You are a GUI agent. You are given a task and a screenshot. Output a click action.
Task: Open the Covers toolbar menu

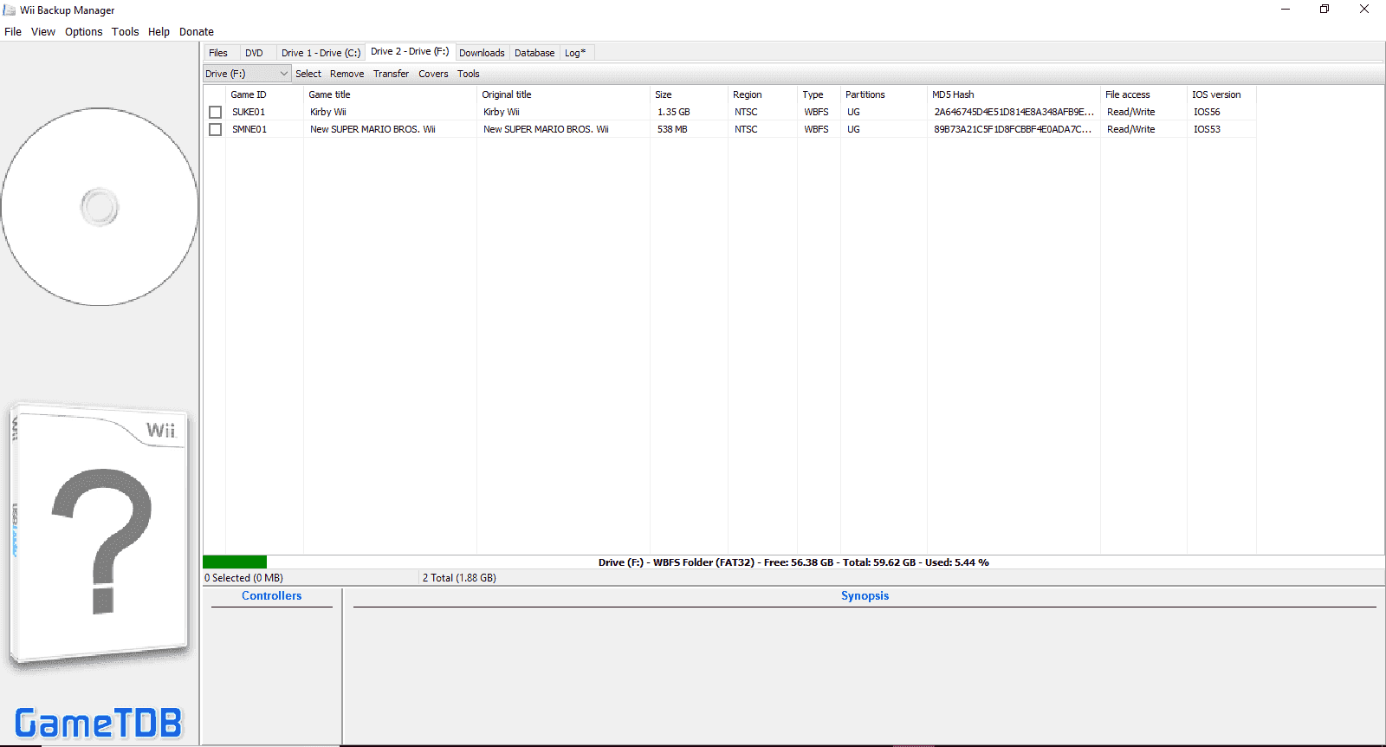(x=434, y=74)
